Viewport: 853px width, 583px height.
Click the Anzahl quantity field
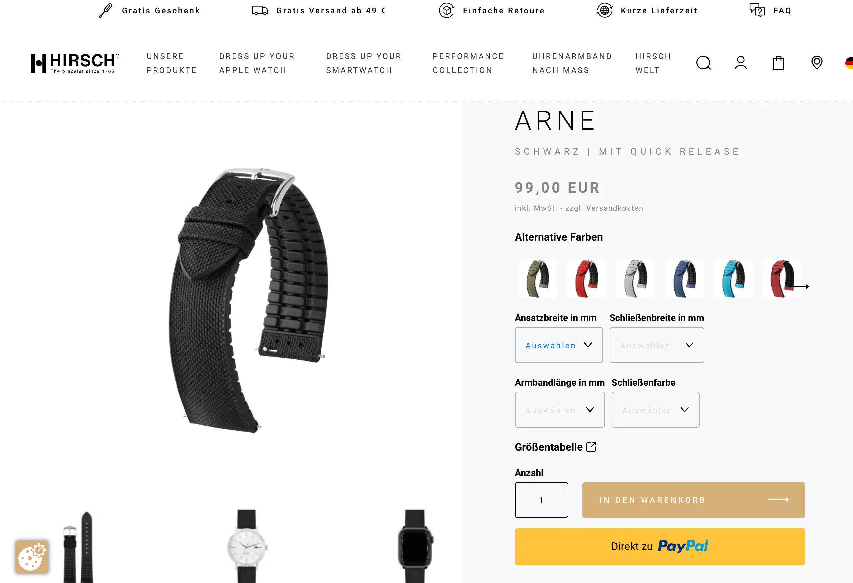click(542, 500)
